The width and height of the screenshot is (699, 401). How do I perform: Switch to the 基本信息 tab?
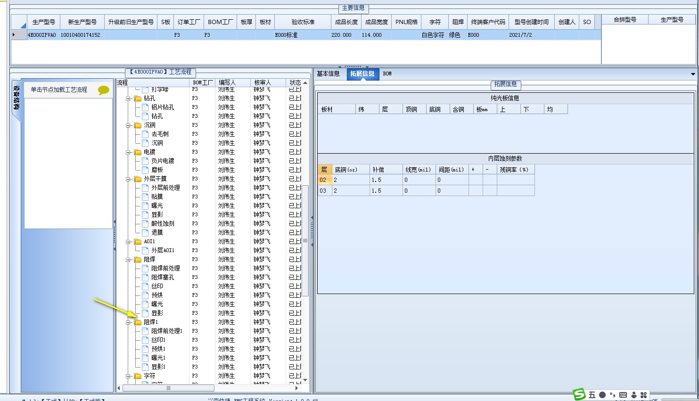(x=328, y=74)
